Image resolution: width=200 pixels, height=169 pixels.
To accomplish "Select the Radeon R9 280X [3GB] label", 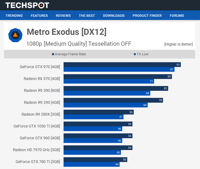I will pyautogui.click(x=41, y=114).
